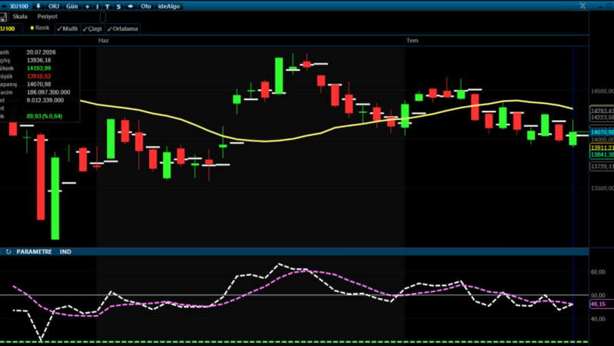Viewport: 614px width, 346px height.
Task: Click the save diskette icon
Action: click(x=3, y=17)
